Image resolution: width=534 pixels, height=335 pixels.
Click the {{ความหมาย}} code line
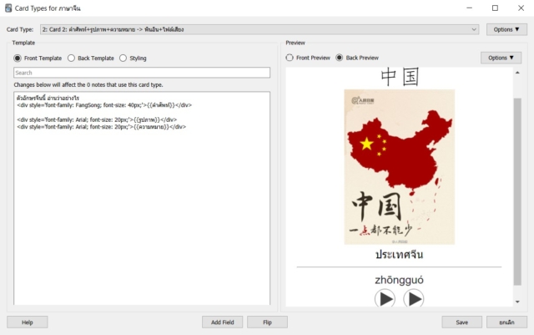coord(102,127)
